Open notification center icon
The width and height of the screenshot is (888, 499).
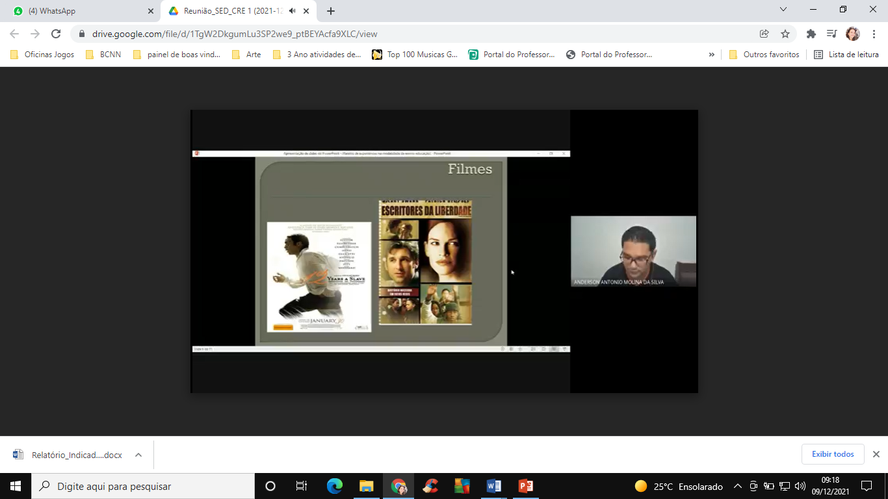coord(867,486)
